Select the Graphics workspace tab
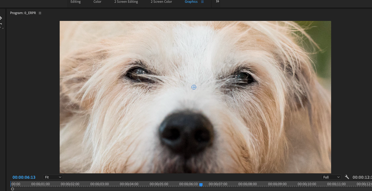 (x=191, y=2)
